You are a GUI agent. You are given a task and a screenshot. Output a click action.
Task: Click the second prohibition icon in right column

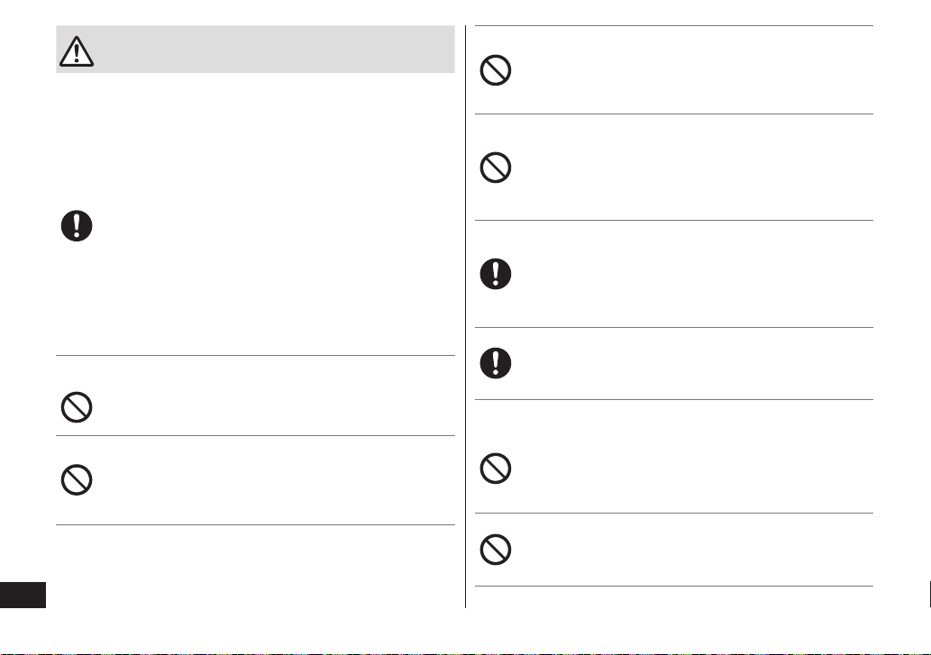coord(495,168)
